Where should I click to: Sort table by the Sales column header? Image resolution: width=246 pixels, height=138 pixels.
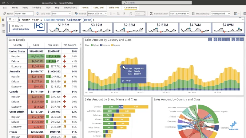[36, 45]
